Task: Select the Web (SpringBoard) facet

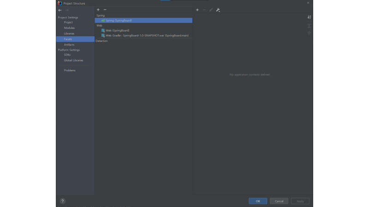Action: tap(117, 30)
